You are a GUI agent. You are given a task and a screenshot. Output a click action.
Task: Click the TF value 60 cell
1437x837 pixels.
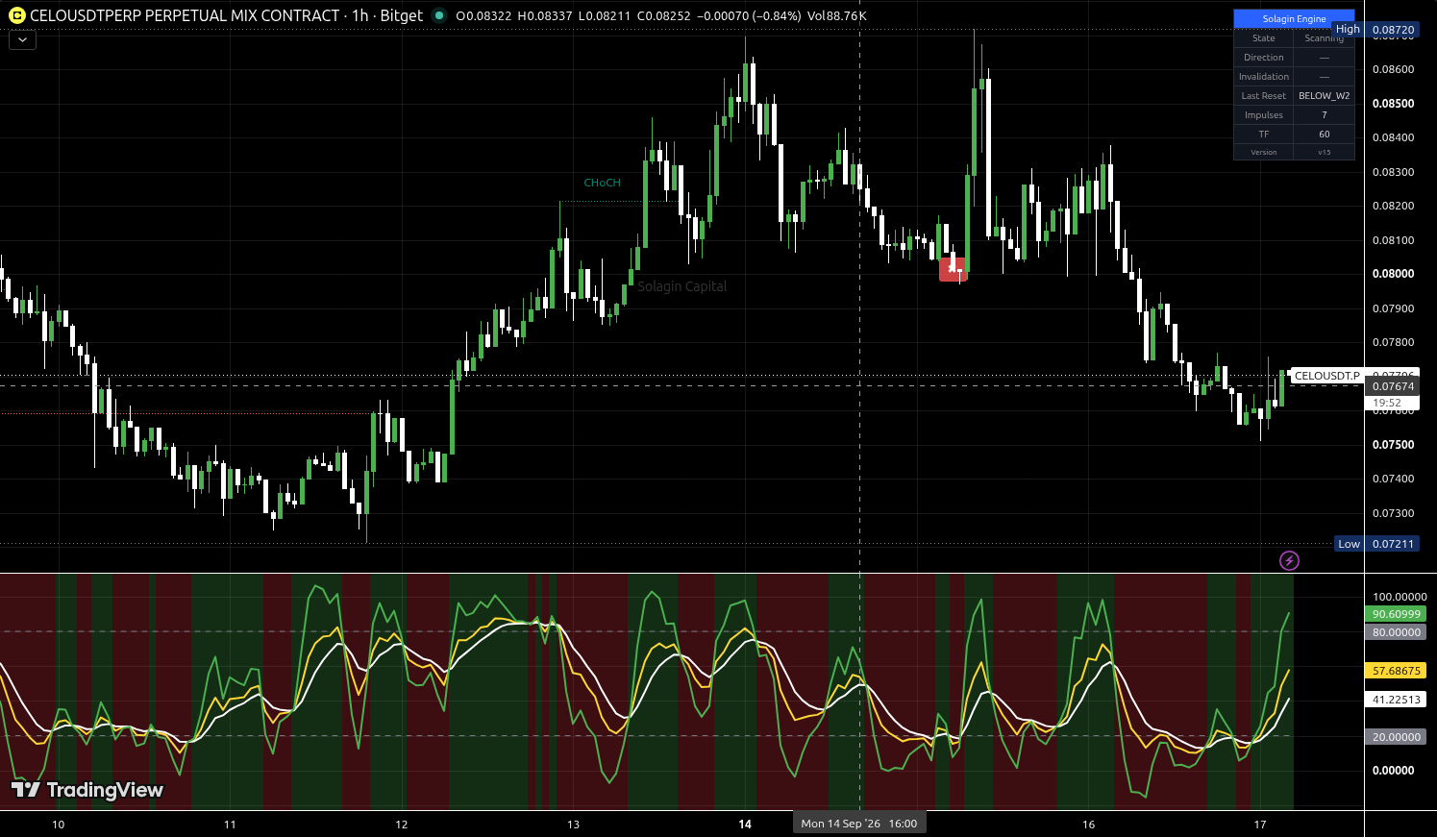tap(1324, 135)
